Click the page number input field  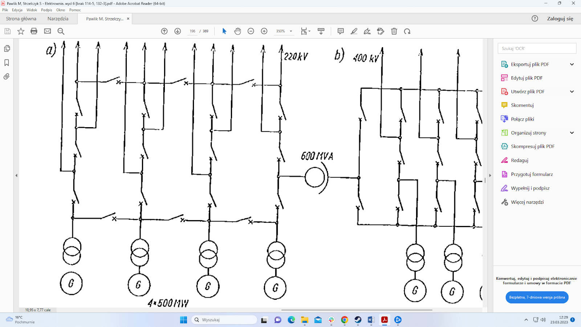192,31
